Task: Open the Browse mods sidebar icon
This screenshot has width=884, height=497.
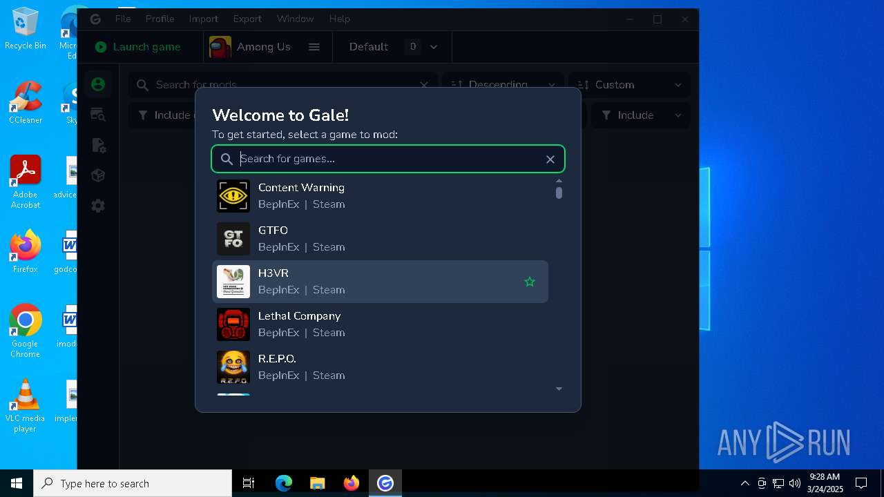Action: pyautogui.click(x=98, y=115)
